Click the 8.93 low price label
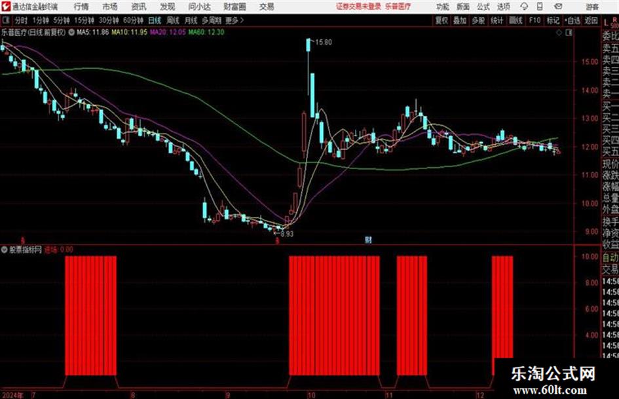The image size is (619, 399). coord(287,234)
